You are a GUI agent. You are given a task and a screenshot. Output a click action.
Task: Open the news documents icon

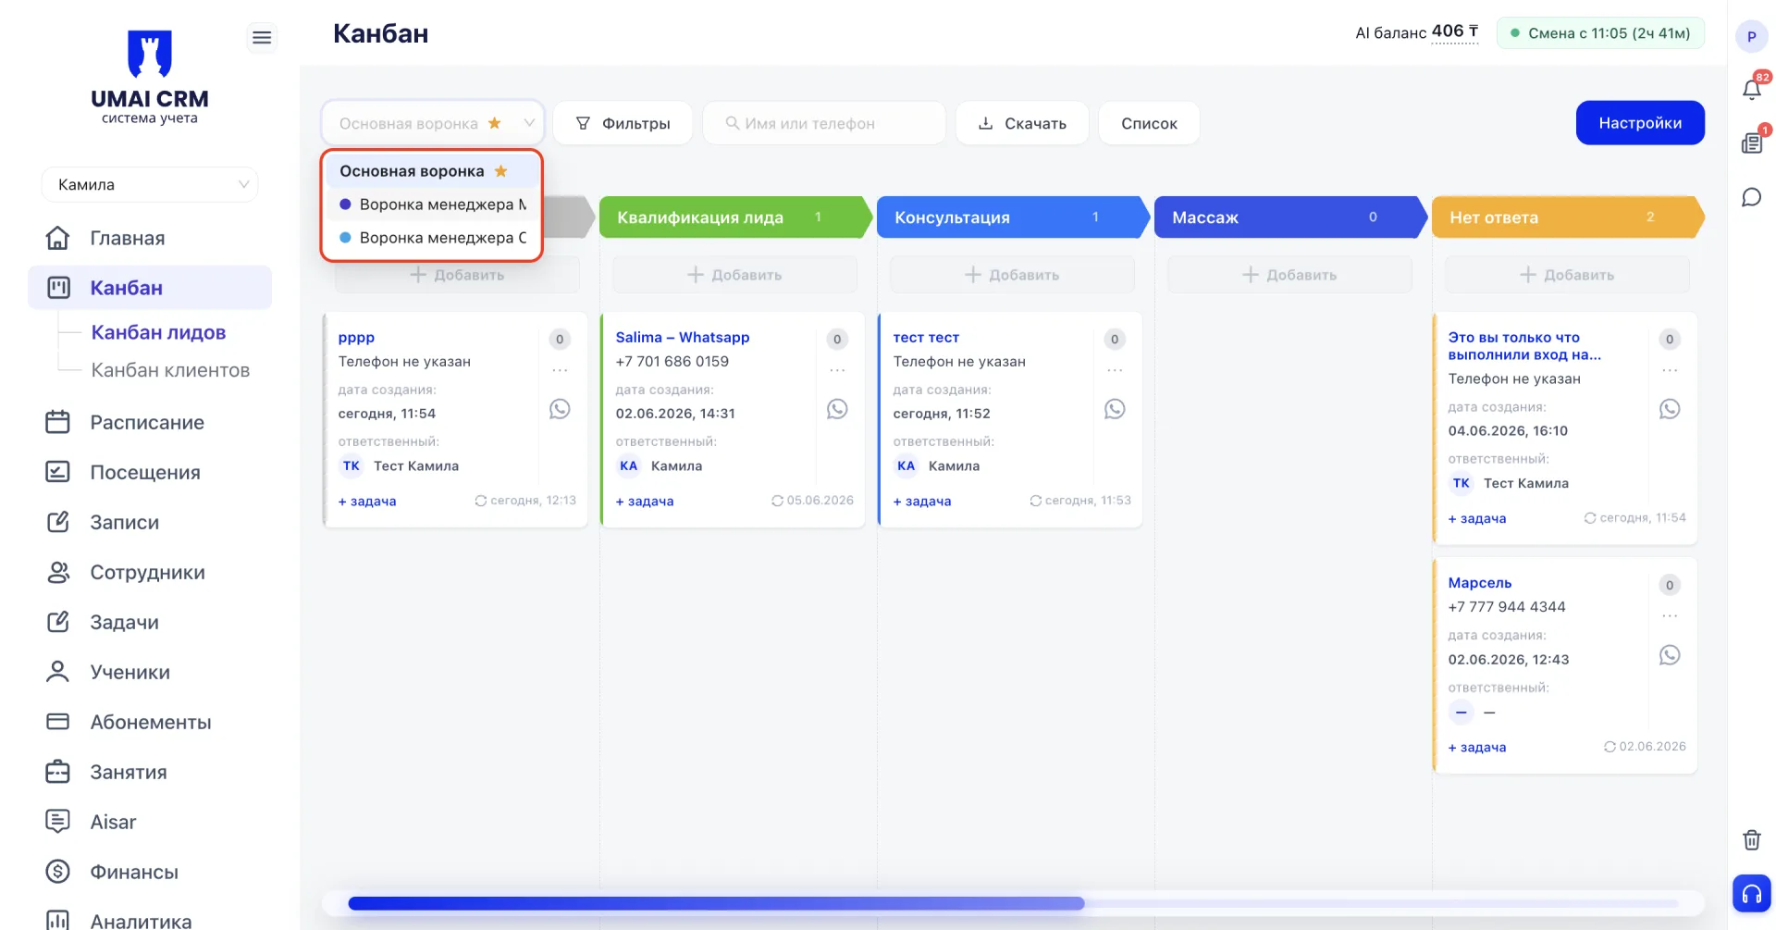point(1751,143)
